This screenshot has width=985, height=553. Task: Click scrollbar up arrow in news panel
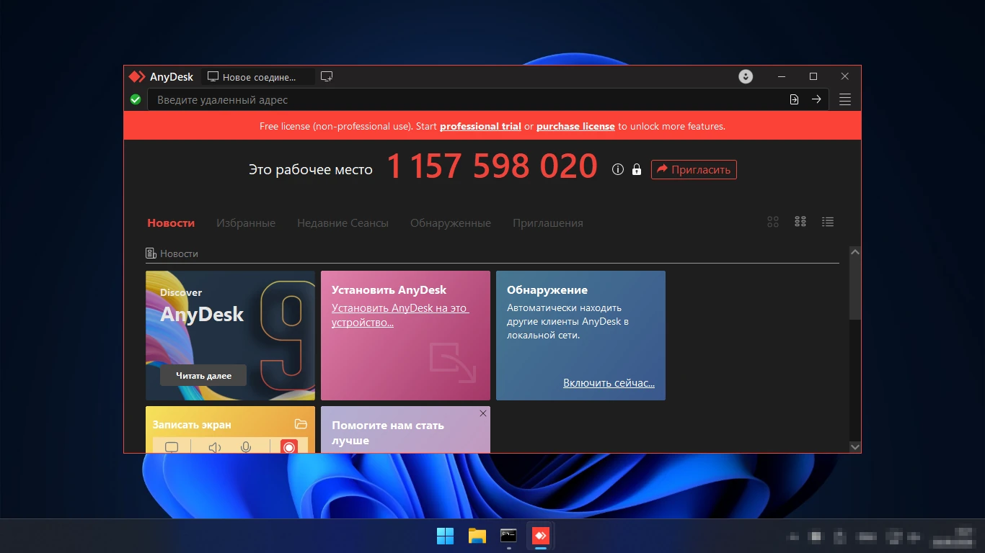click(x=855, y=252)
